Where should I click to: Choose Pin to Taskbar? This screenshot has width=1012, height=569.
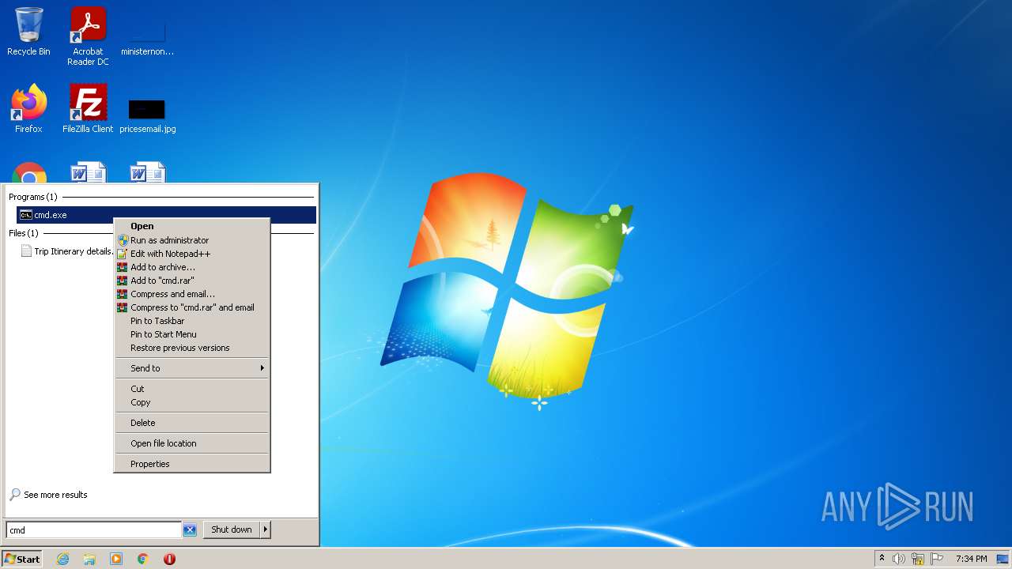click(192, 321)
